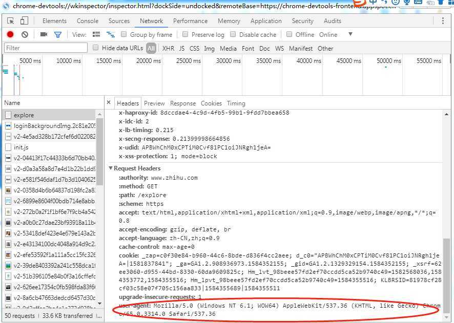Switch to the Application tab

(x=266, y=21)
